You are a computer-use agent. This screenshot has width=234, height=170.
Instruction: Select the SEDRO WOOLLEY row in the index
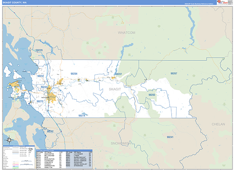79,164
